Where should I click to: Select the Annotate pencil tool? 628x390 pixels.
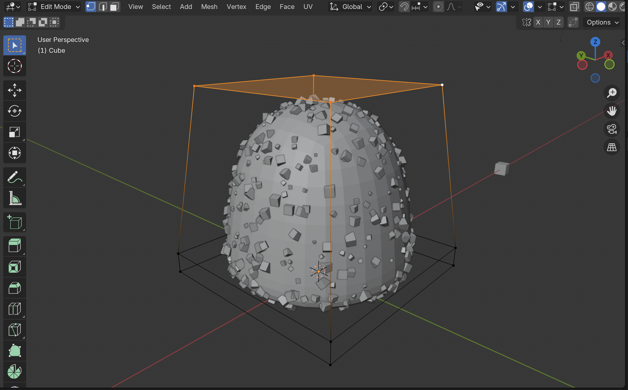click(14, 177)
